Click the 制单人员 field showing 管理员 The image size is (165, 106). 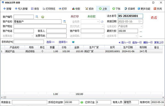click(131, 102)
